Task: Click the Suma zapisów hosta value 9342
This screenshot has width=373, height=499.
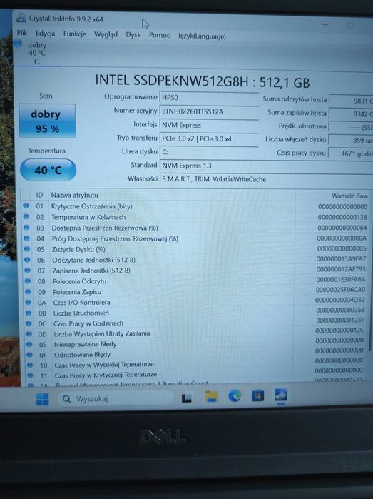Action: 350,114
